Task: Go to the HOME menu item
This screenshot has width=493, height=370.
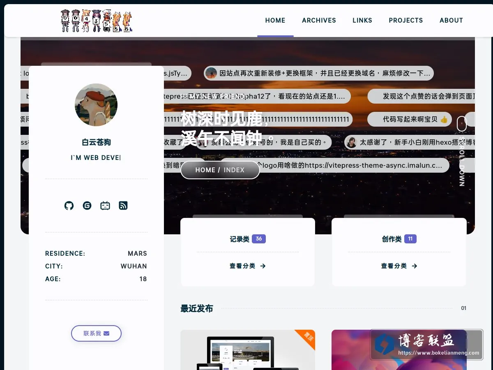Action: (275, 20)
